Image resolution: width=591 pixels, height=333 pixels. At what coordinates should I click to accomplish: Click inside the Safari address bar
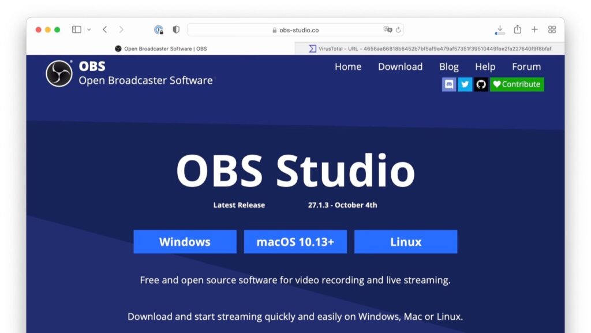click(x=300, y=29)
